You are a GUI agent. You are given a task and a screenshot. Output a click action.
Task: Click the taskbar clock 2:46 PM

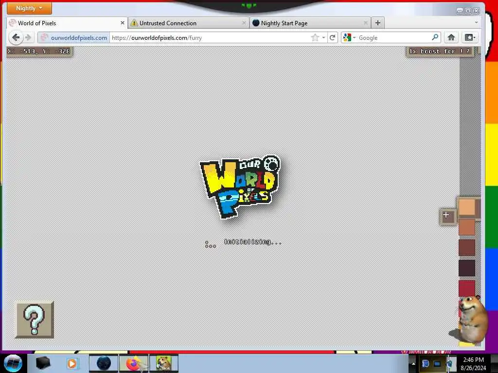pyautogui.click(x=473, y=363)
